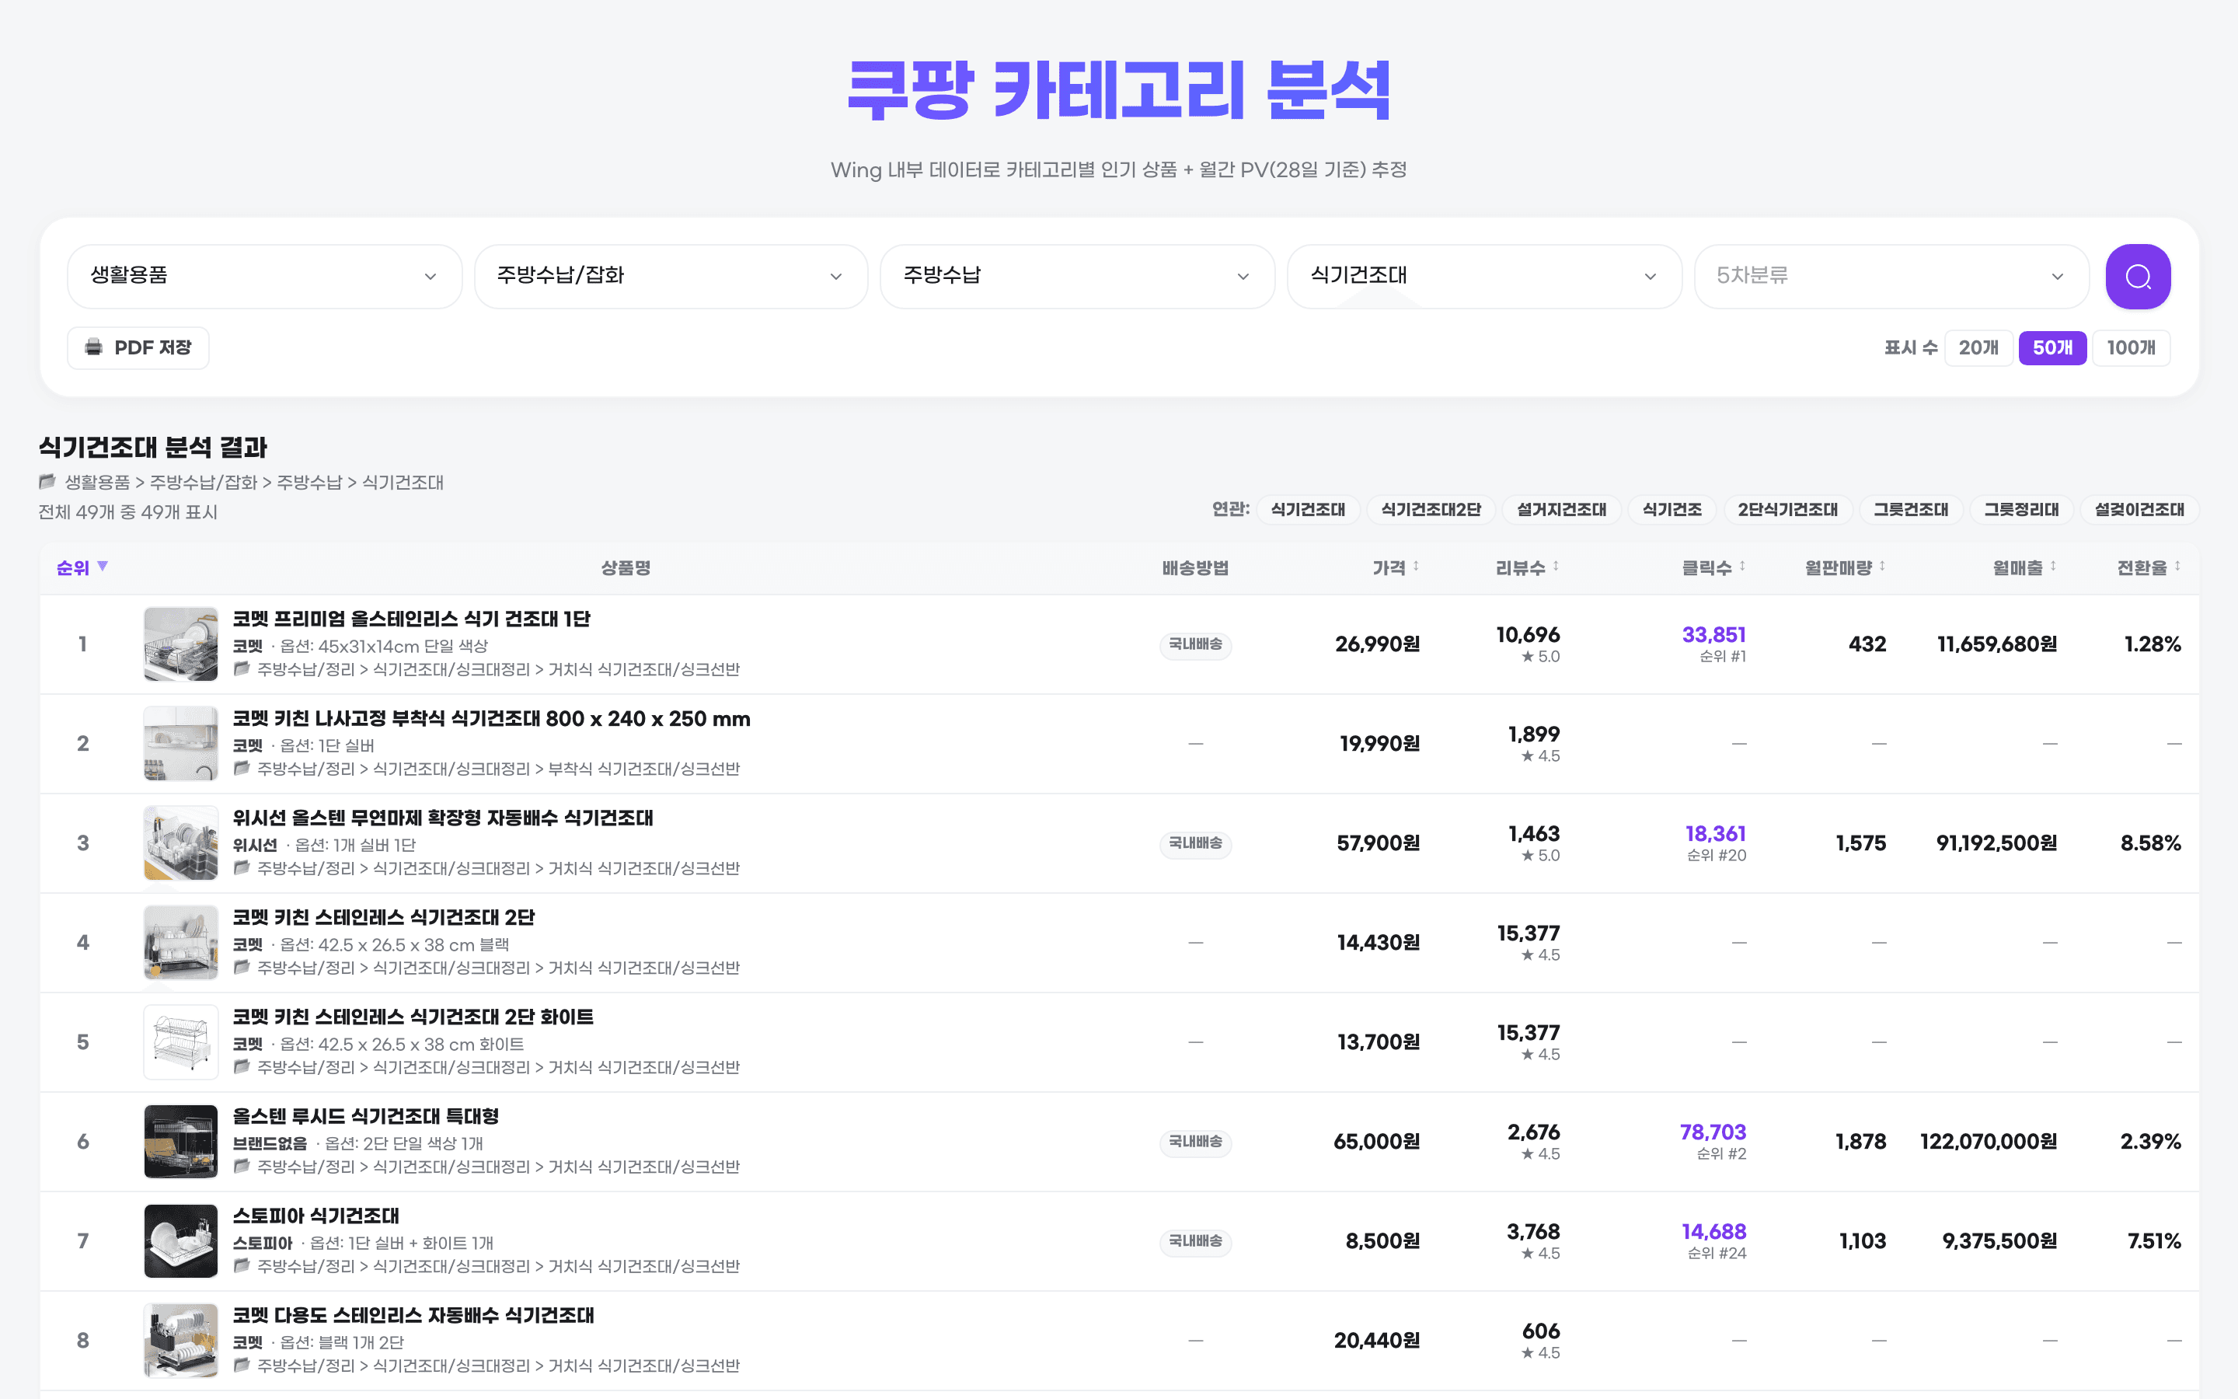This screenshot has width=2238, height=1399.
Task: Open product 올스텐 루시드 식기건조대 특대형
Action: click(366, 1117)
